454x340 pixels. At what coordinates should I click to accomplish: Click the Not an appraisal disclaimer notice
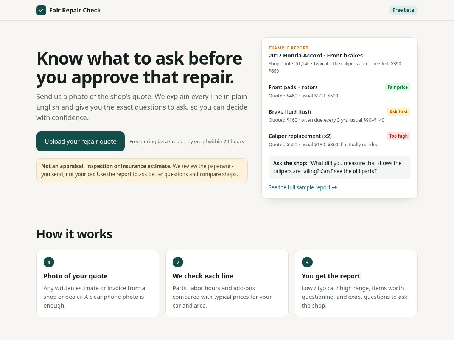(x=142, y=170)
